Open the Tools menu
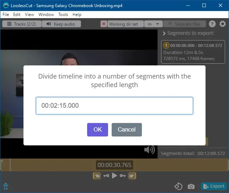The height and width of the screenshot is (193, 229). tap(63, 15)
